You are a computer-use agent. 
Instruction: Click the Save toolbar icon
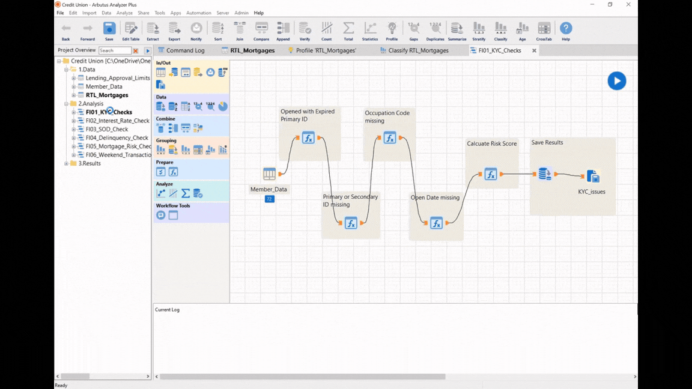pos(109,30)
